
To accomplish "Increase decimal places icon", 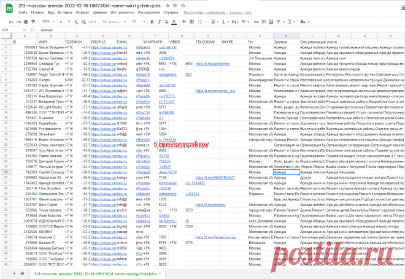I will click(83, 22).
